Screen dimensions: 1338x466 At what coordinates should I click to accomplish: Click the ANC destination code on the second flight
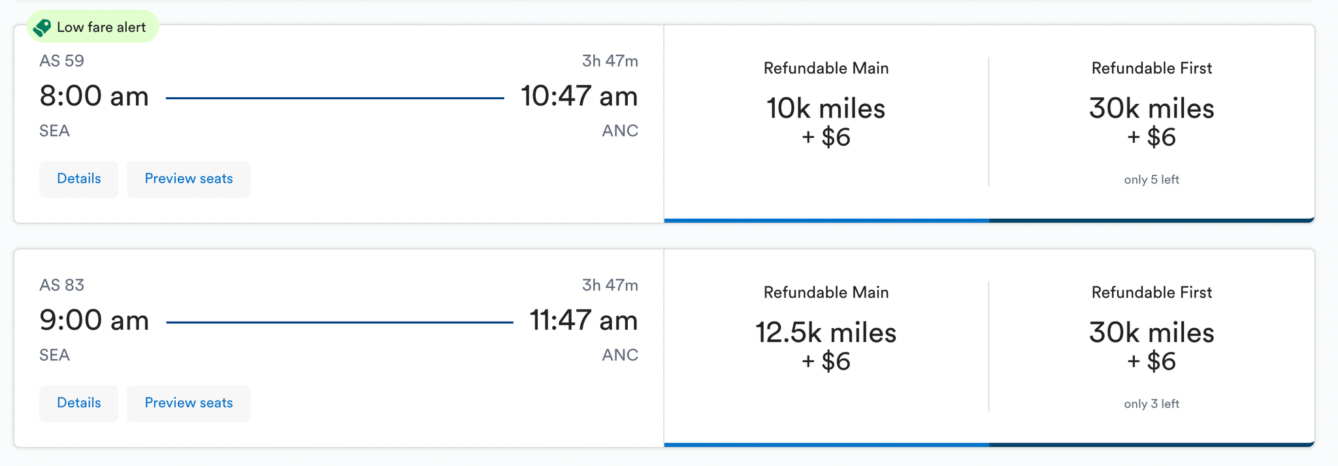(619, 354)
